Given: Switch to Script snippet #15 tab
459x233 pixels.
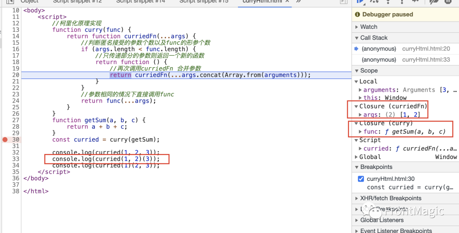Looking at the screenshot, I should (x=204, y=1).
